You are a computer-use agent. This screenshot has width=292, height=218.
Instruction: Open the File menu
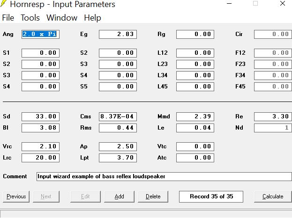(8, 18)
